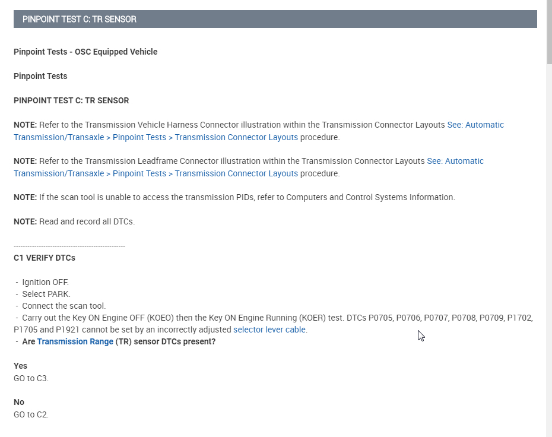Click the bold "Yes" answer label
552x437 pixels.
(21, 366)
